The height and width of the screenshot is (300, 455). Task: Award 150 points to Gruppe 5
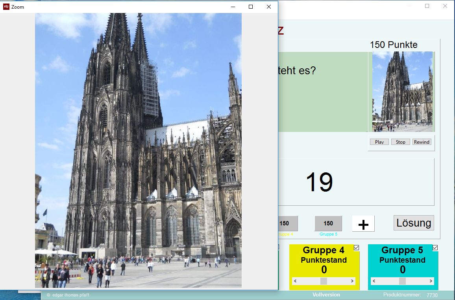point(328,223)
